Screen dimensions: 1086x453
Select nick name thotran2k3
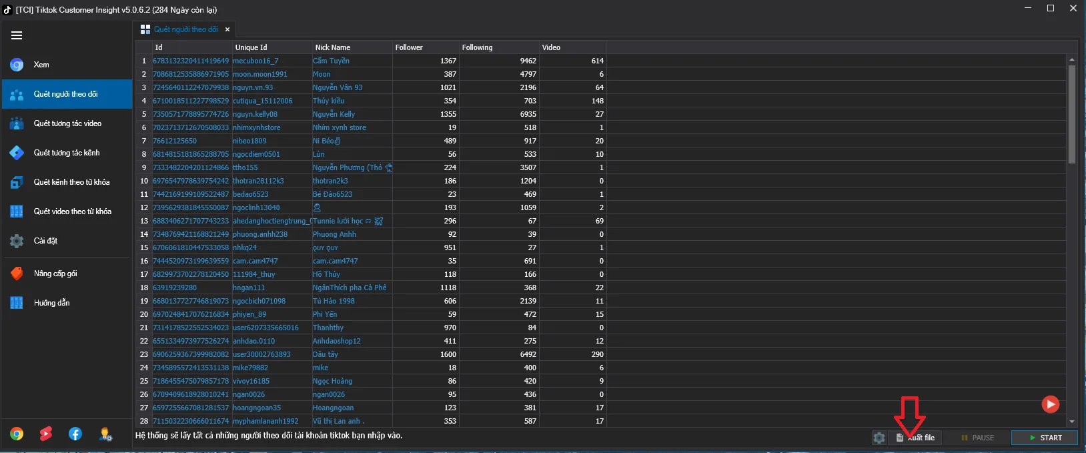330,181
